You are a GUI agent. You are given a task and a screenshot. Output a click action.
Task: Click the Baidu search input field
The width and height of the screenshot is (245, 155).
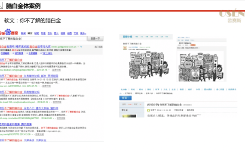click(x=43, y=38)
